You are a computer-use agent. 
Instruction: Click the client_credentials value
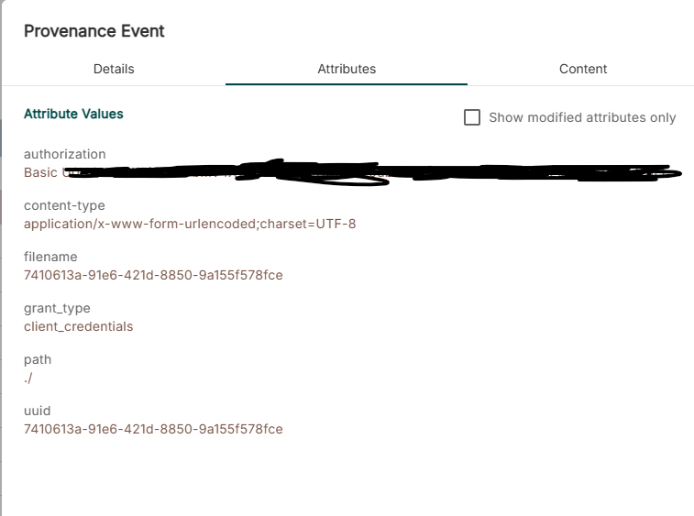coord(78,326)
